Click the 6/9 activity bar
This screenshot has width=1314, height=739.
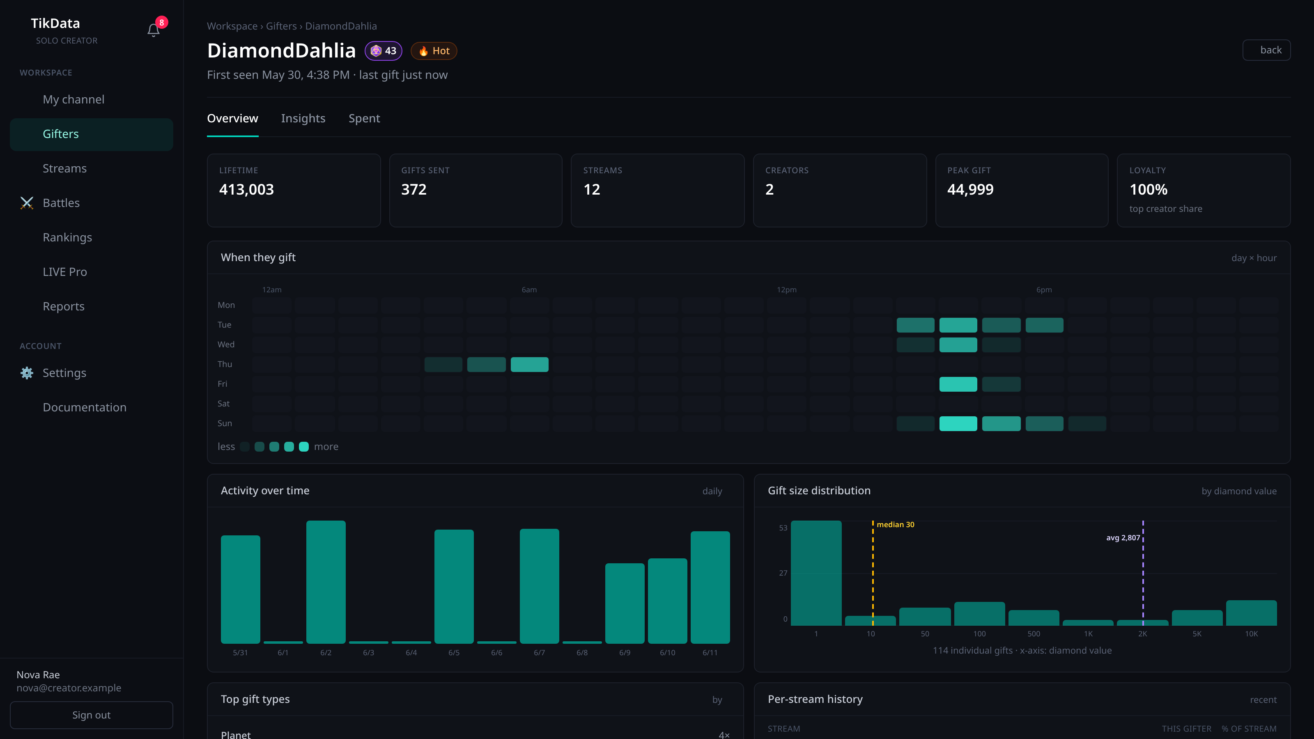[x=625, y=604]
